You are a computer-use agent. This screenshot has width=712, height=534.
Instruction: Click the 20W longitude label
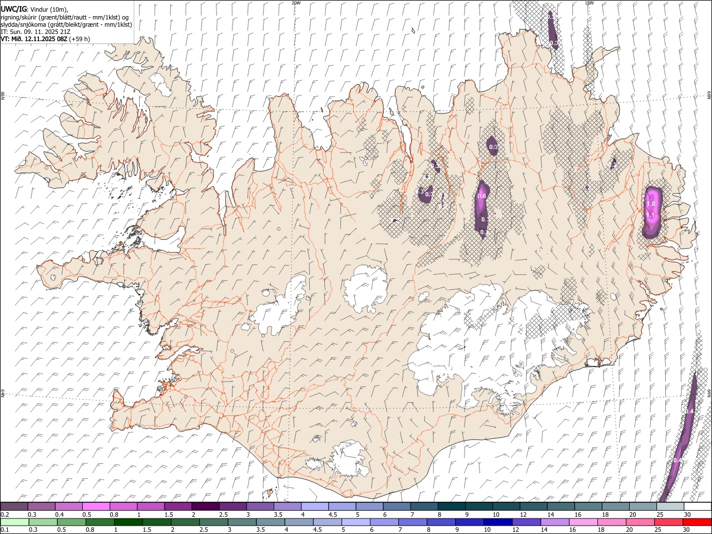(x=296, y=3)
